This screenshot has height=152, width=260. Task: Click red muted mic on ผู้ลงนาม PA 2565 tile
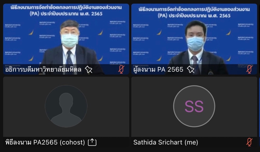click(250, 69)
